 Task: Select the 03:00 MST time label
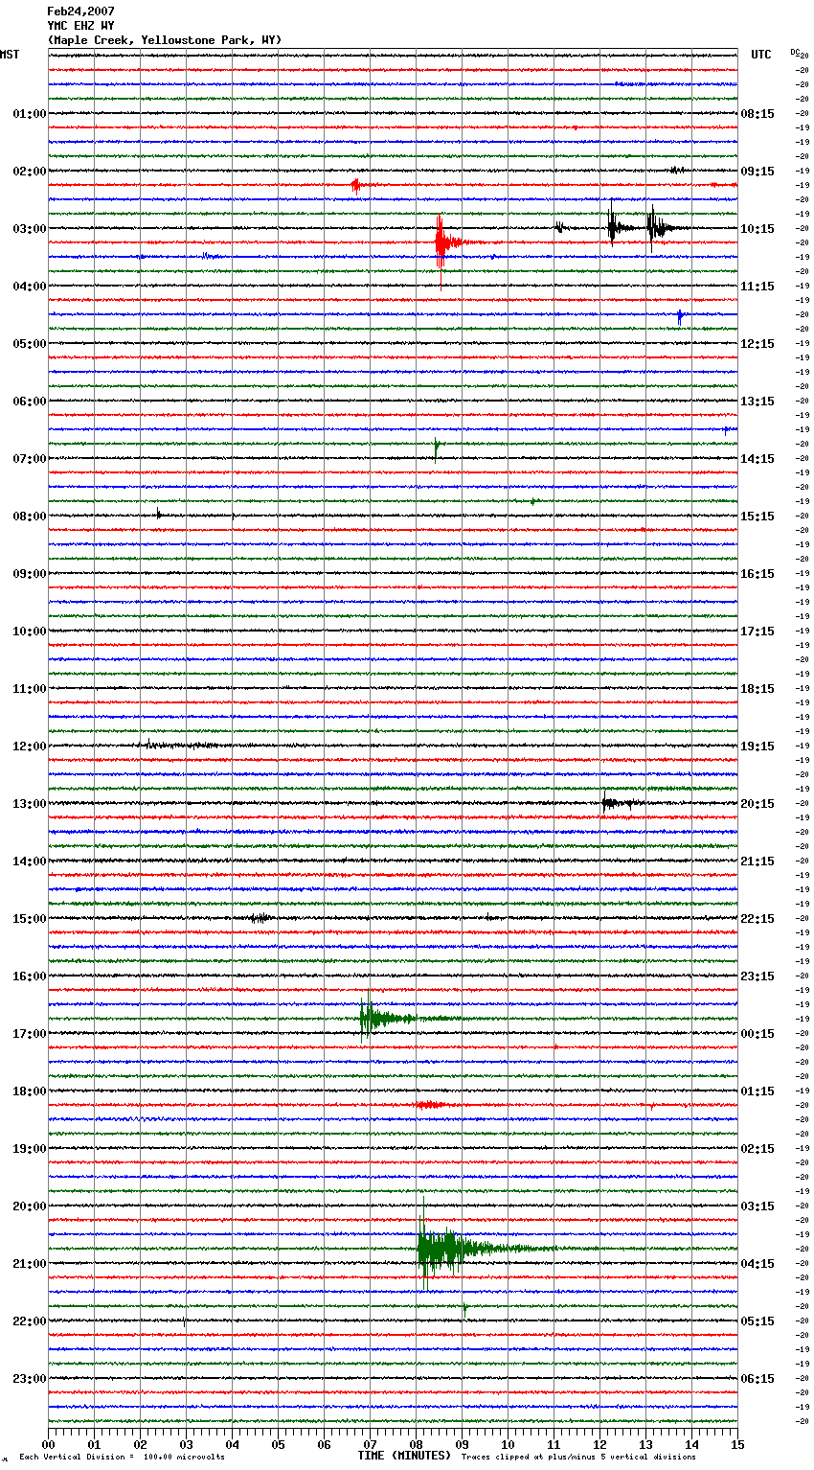(30, 228)
